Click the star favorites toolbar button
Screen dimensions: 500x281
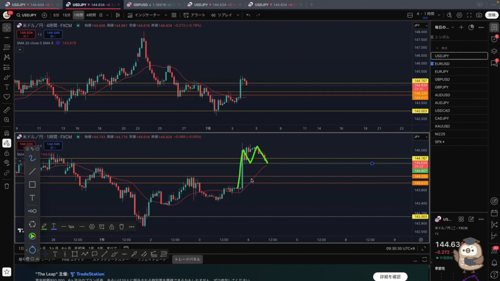point(7,272)
